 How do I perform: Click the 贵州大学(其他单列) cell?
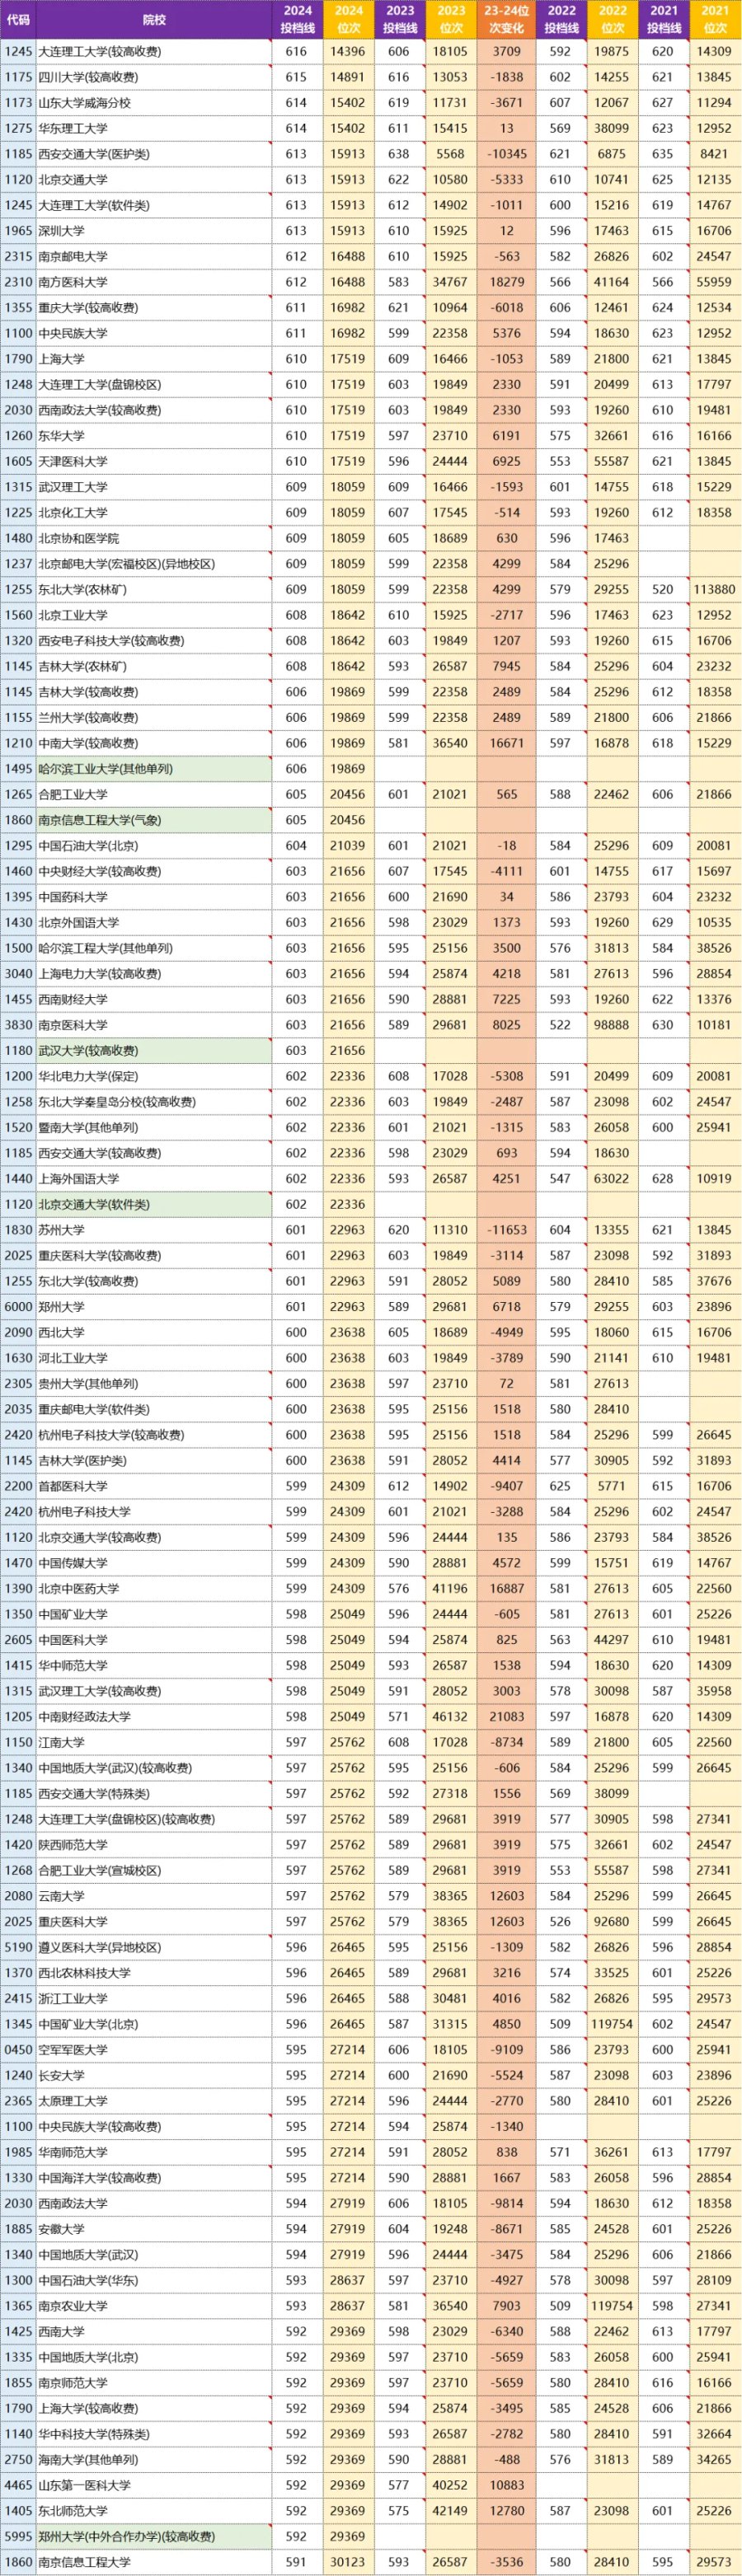point(154,1384)
